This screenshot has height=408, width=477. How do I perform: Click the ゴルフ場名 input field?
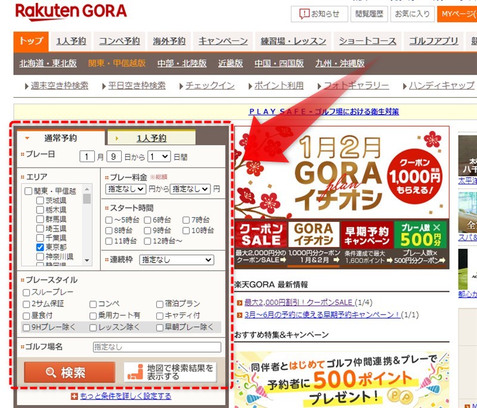pyautogui.click(x=157, y=347)
